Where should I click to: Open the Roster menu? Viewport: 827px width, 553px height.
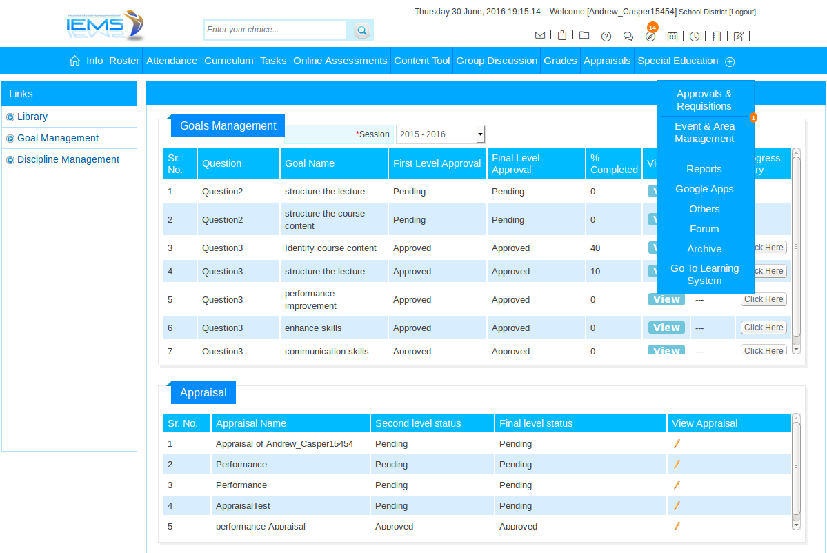(124, 61)
